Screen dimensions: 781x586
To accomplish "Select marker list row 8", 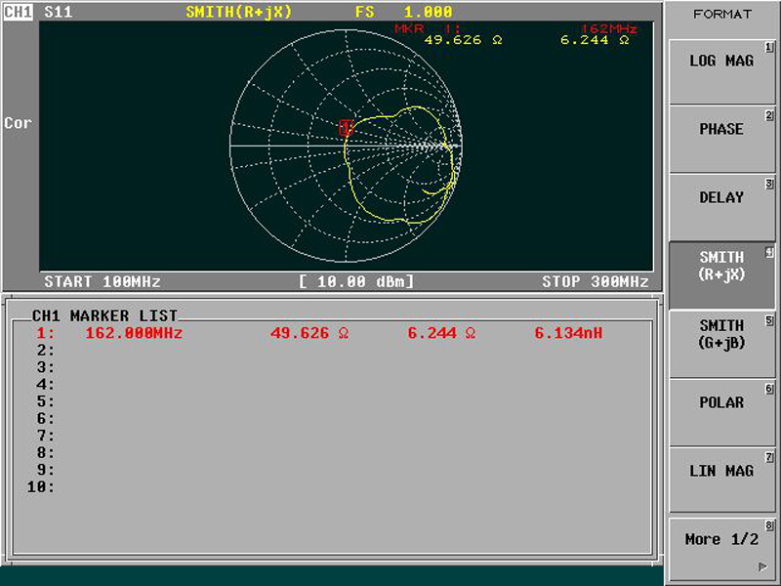I will point(332,452).
